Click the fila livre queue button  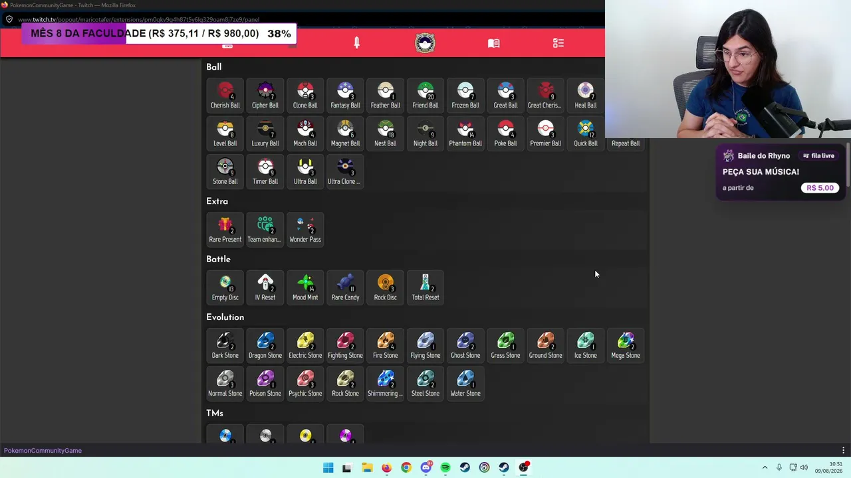click(818, 156)
